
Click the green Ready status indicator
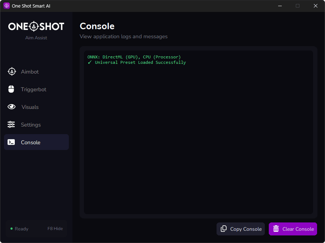12,229
